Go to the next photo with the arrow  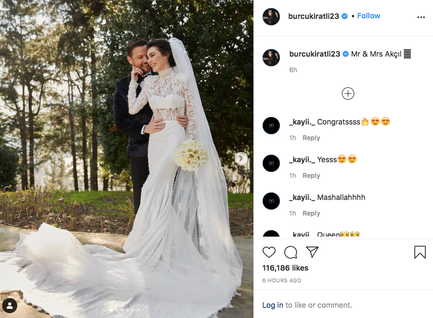pyautogui.click(x=241, y=158)
